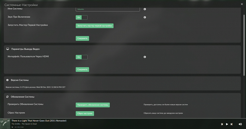Skip to previous track
The height and width of the screenshot is (129, 246).
(222, 124)
